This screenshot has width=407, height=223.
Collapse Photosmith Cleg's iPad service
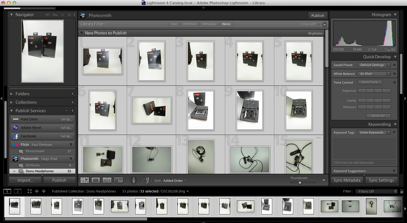[71, 159]
